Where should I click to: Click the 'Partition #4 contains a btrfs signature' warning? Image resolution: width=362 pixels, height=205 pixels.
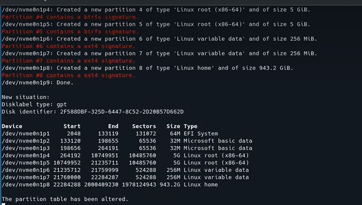[x=70, y=17]
